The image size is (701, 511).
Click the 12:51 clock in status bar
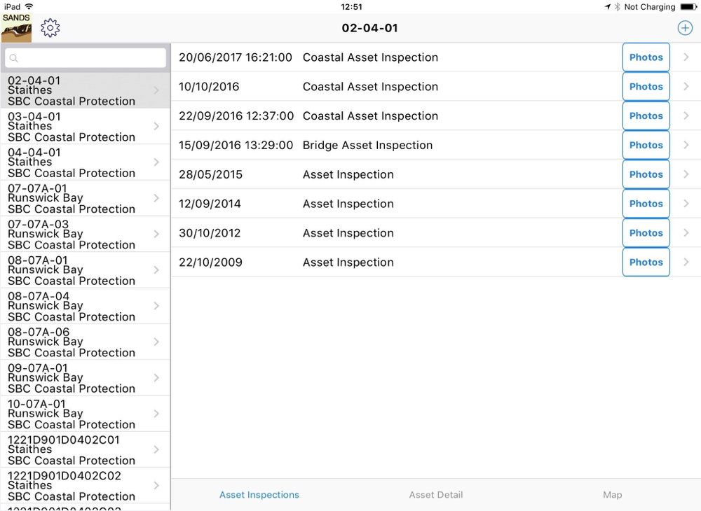click(351, 7)
